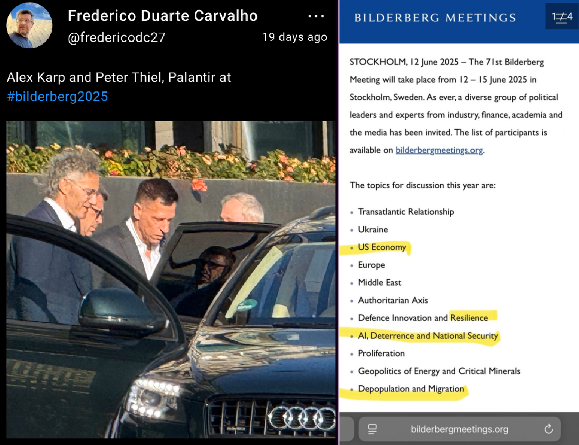This screenshot has width=579, height=445.
Task: Click the bilderbergmeetings.org address bar
Action: coord(459,429)
